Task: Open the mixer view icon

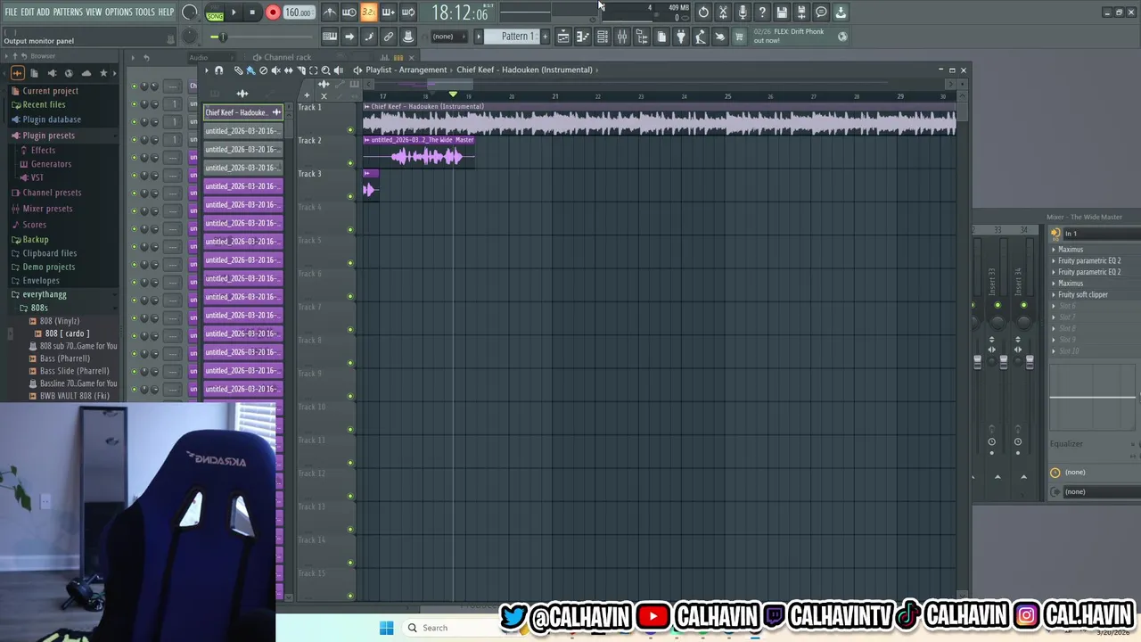Action: 622,37
